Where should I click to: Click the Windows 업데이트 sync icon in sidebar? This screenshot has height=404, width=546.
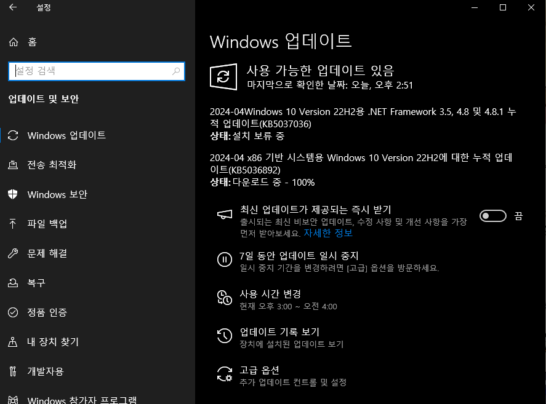pyautogui.click(x=13, y=135)
